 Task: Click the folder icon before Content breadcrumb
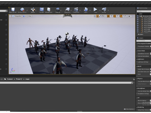coord(5,79)
